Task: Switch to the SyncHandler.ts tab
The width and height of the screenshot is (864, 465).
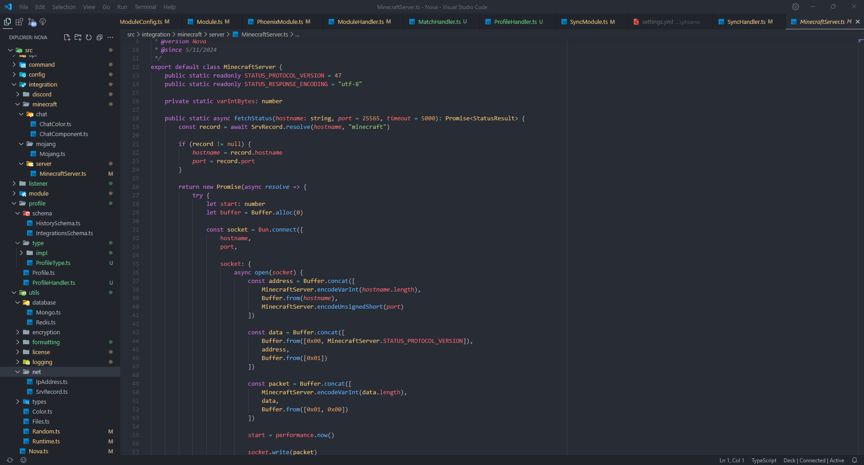Action: 750,22
